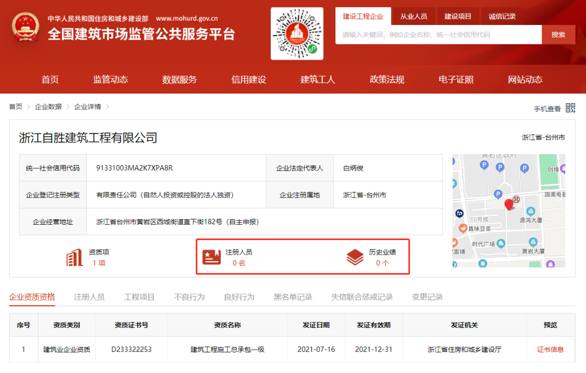Click the legal representative name 白炳俊
The image size is (586, 373).
[353, 168]
